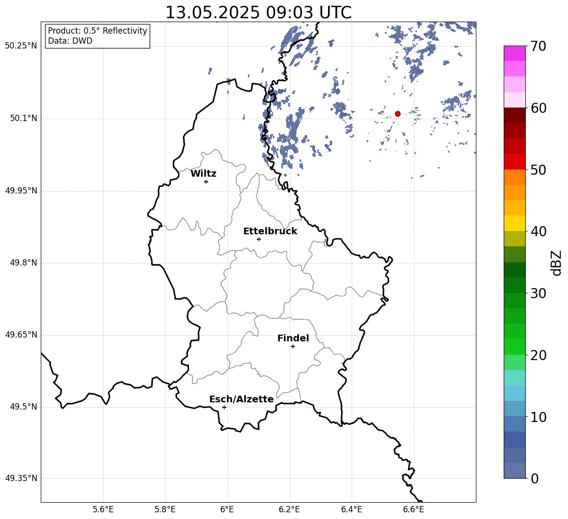Image resolution: width=568 pixels, height=519 pixels.
Task: Select the Ettelbruck city label
Action: click(270, 231)
